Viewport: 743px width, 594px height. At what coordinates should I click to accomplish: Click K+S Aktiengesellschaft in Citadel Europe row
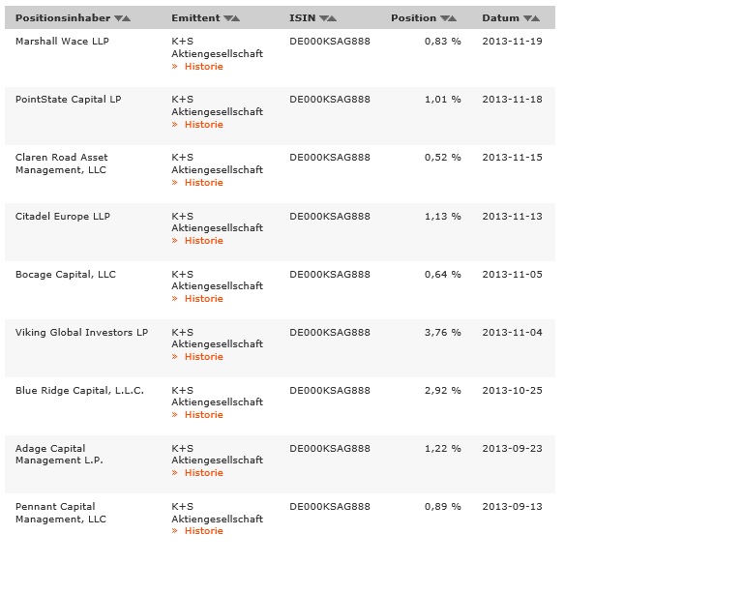tap(217, 223)
